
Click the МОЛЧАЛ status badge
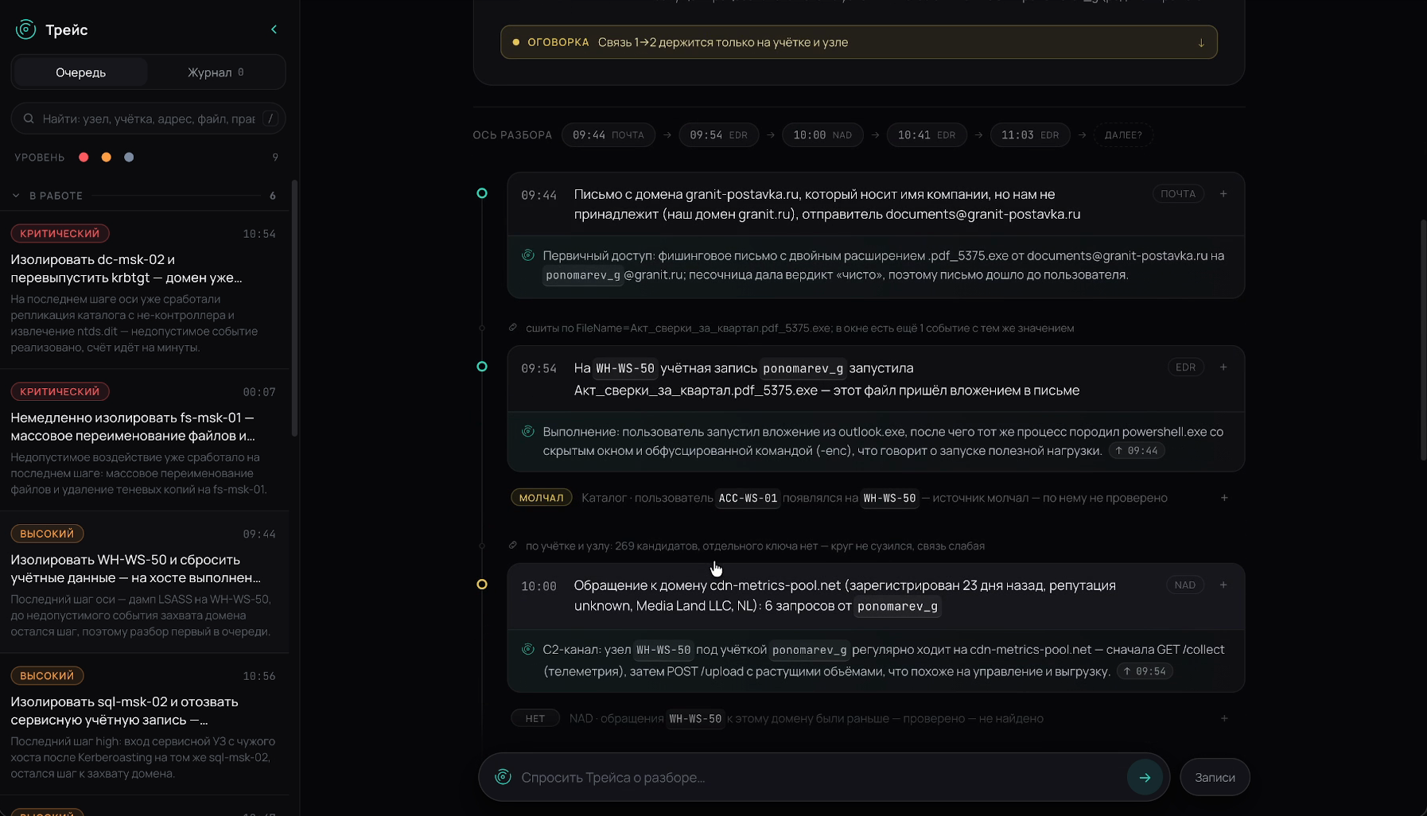pos(541,498)
